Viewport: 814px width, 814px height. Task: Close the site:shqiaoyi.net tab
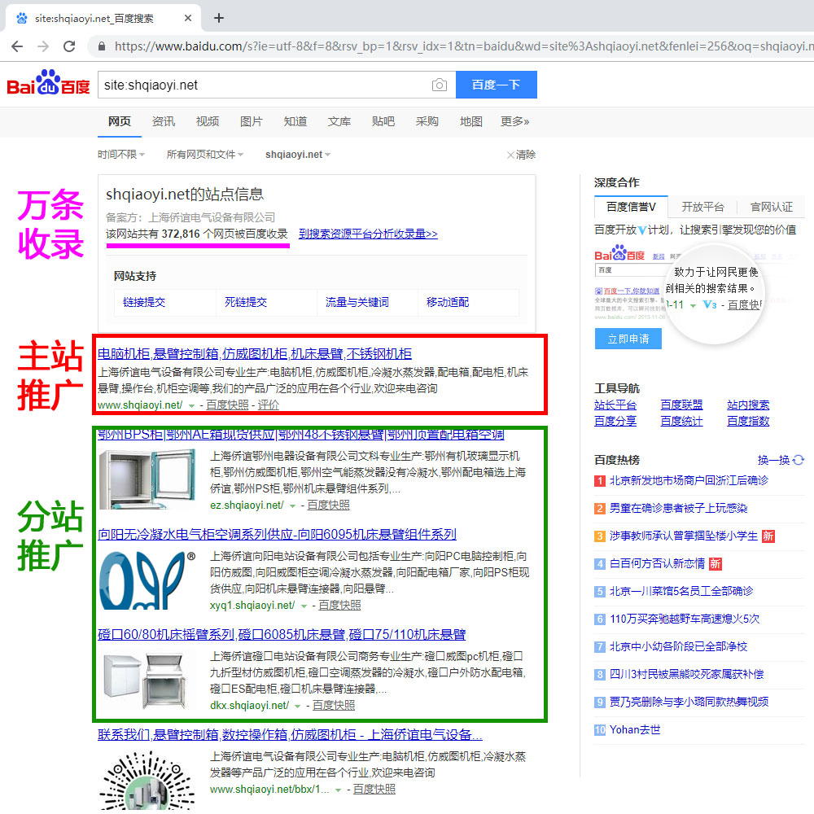[x=188, y=18]
